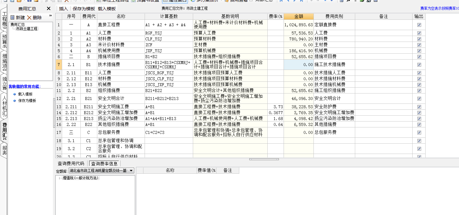This screenshot has height=215, width=459.
Task: Toggle output checkbox for 未计价材料费 row
Action: click(x=419, y=45)
